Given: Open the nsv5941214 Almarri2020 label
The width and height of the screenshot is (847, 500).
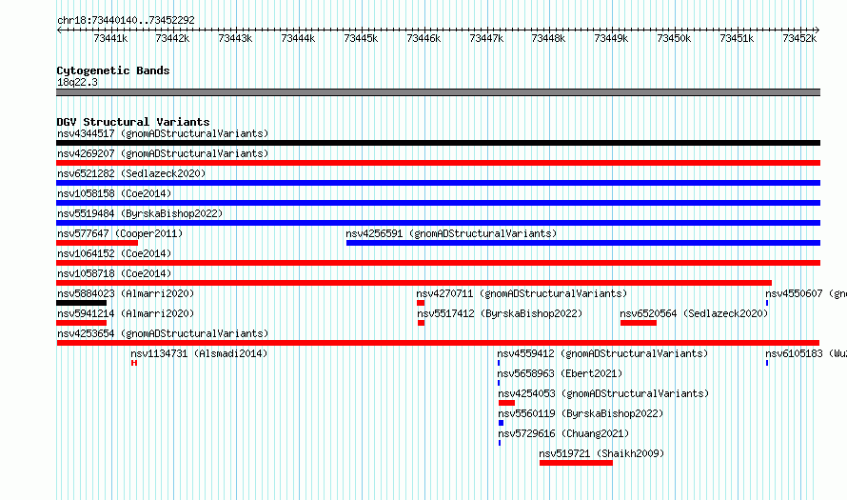Looking at the screenshot, I should [126, 313].
